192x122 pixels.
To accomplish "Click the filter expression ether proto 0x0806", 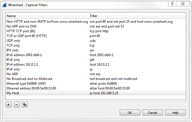I will coord(103,84).
